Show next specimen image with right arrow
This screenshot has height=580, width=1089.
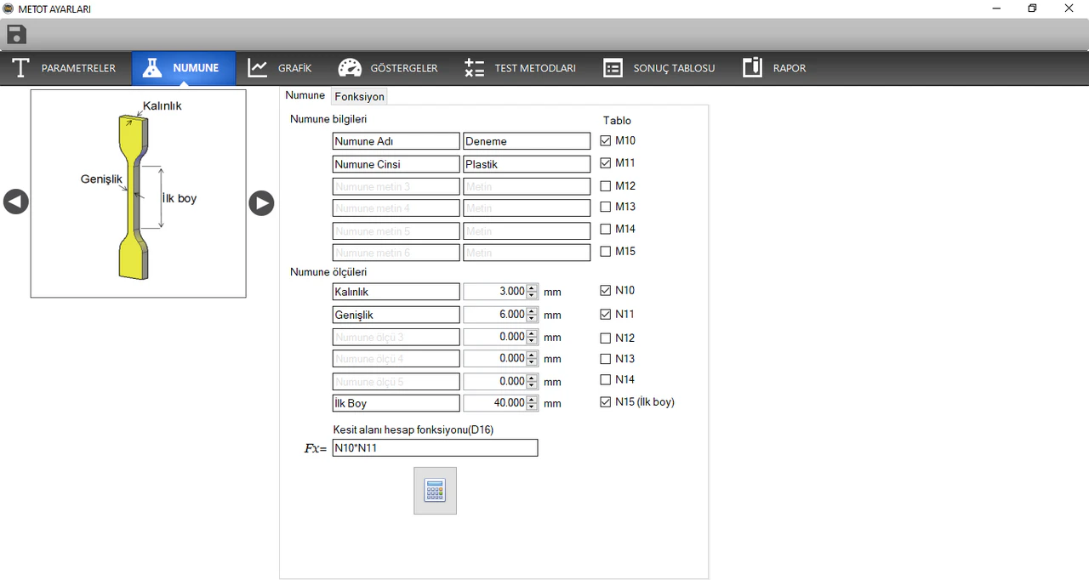pos(261,202)
